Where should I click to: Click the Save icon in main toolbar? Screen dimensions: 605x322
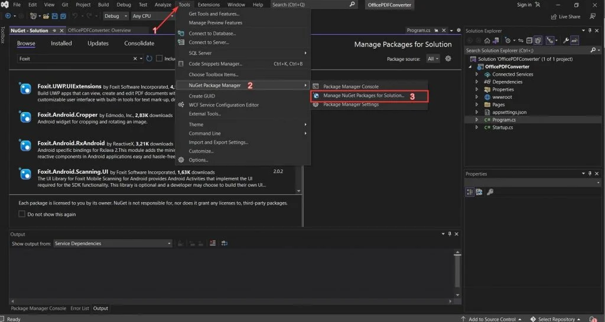(54, 16)
